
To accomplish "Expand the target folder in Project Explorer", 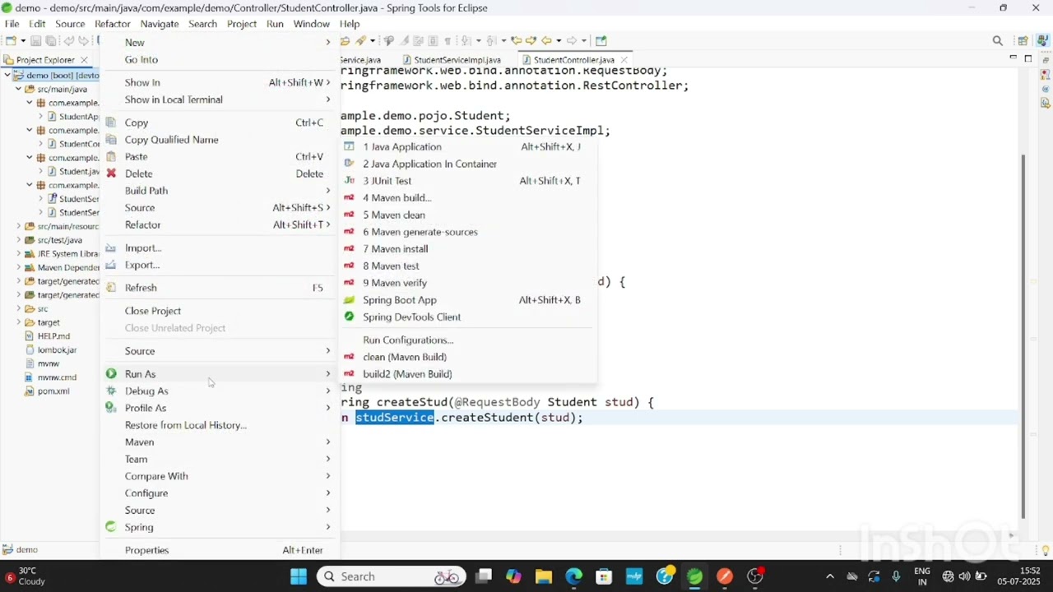I will [x=18, y=322].
